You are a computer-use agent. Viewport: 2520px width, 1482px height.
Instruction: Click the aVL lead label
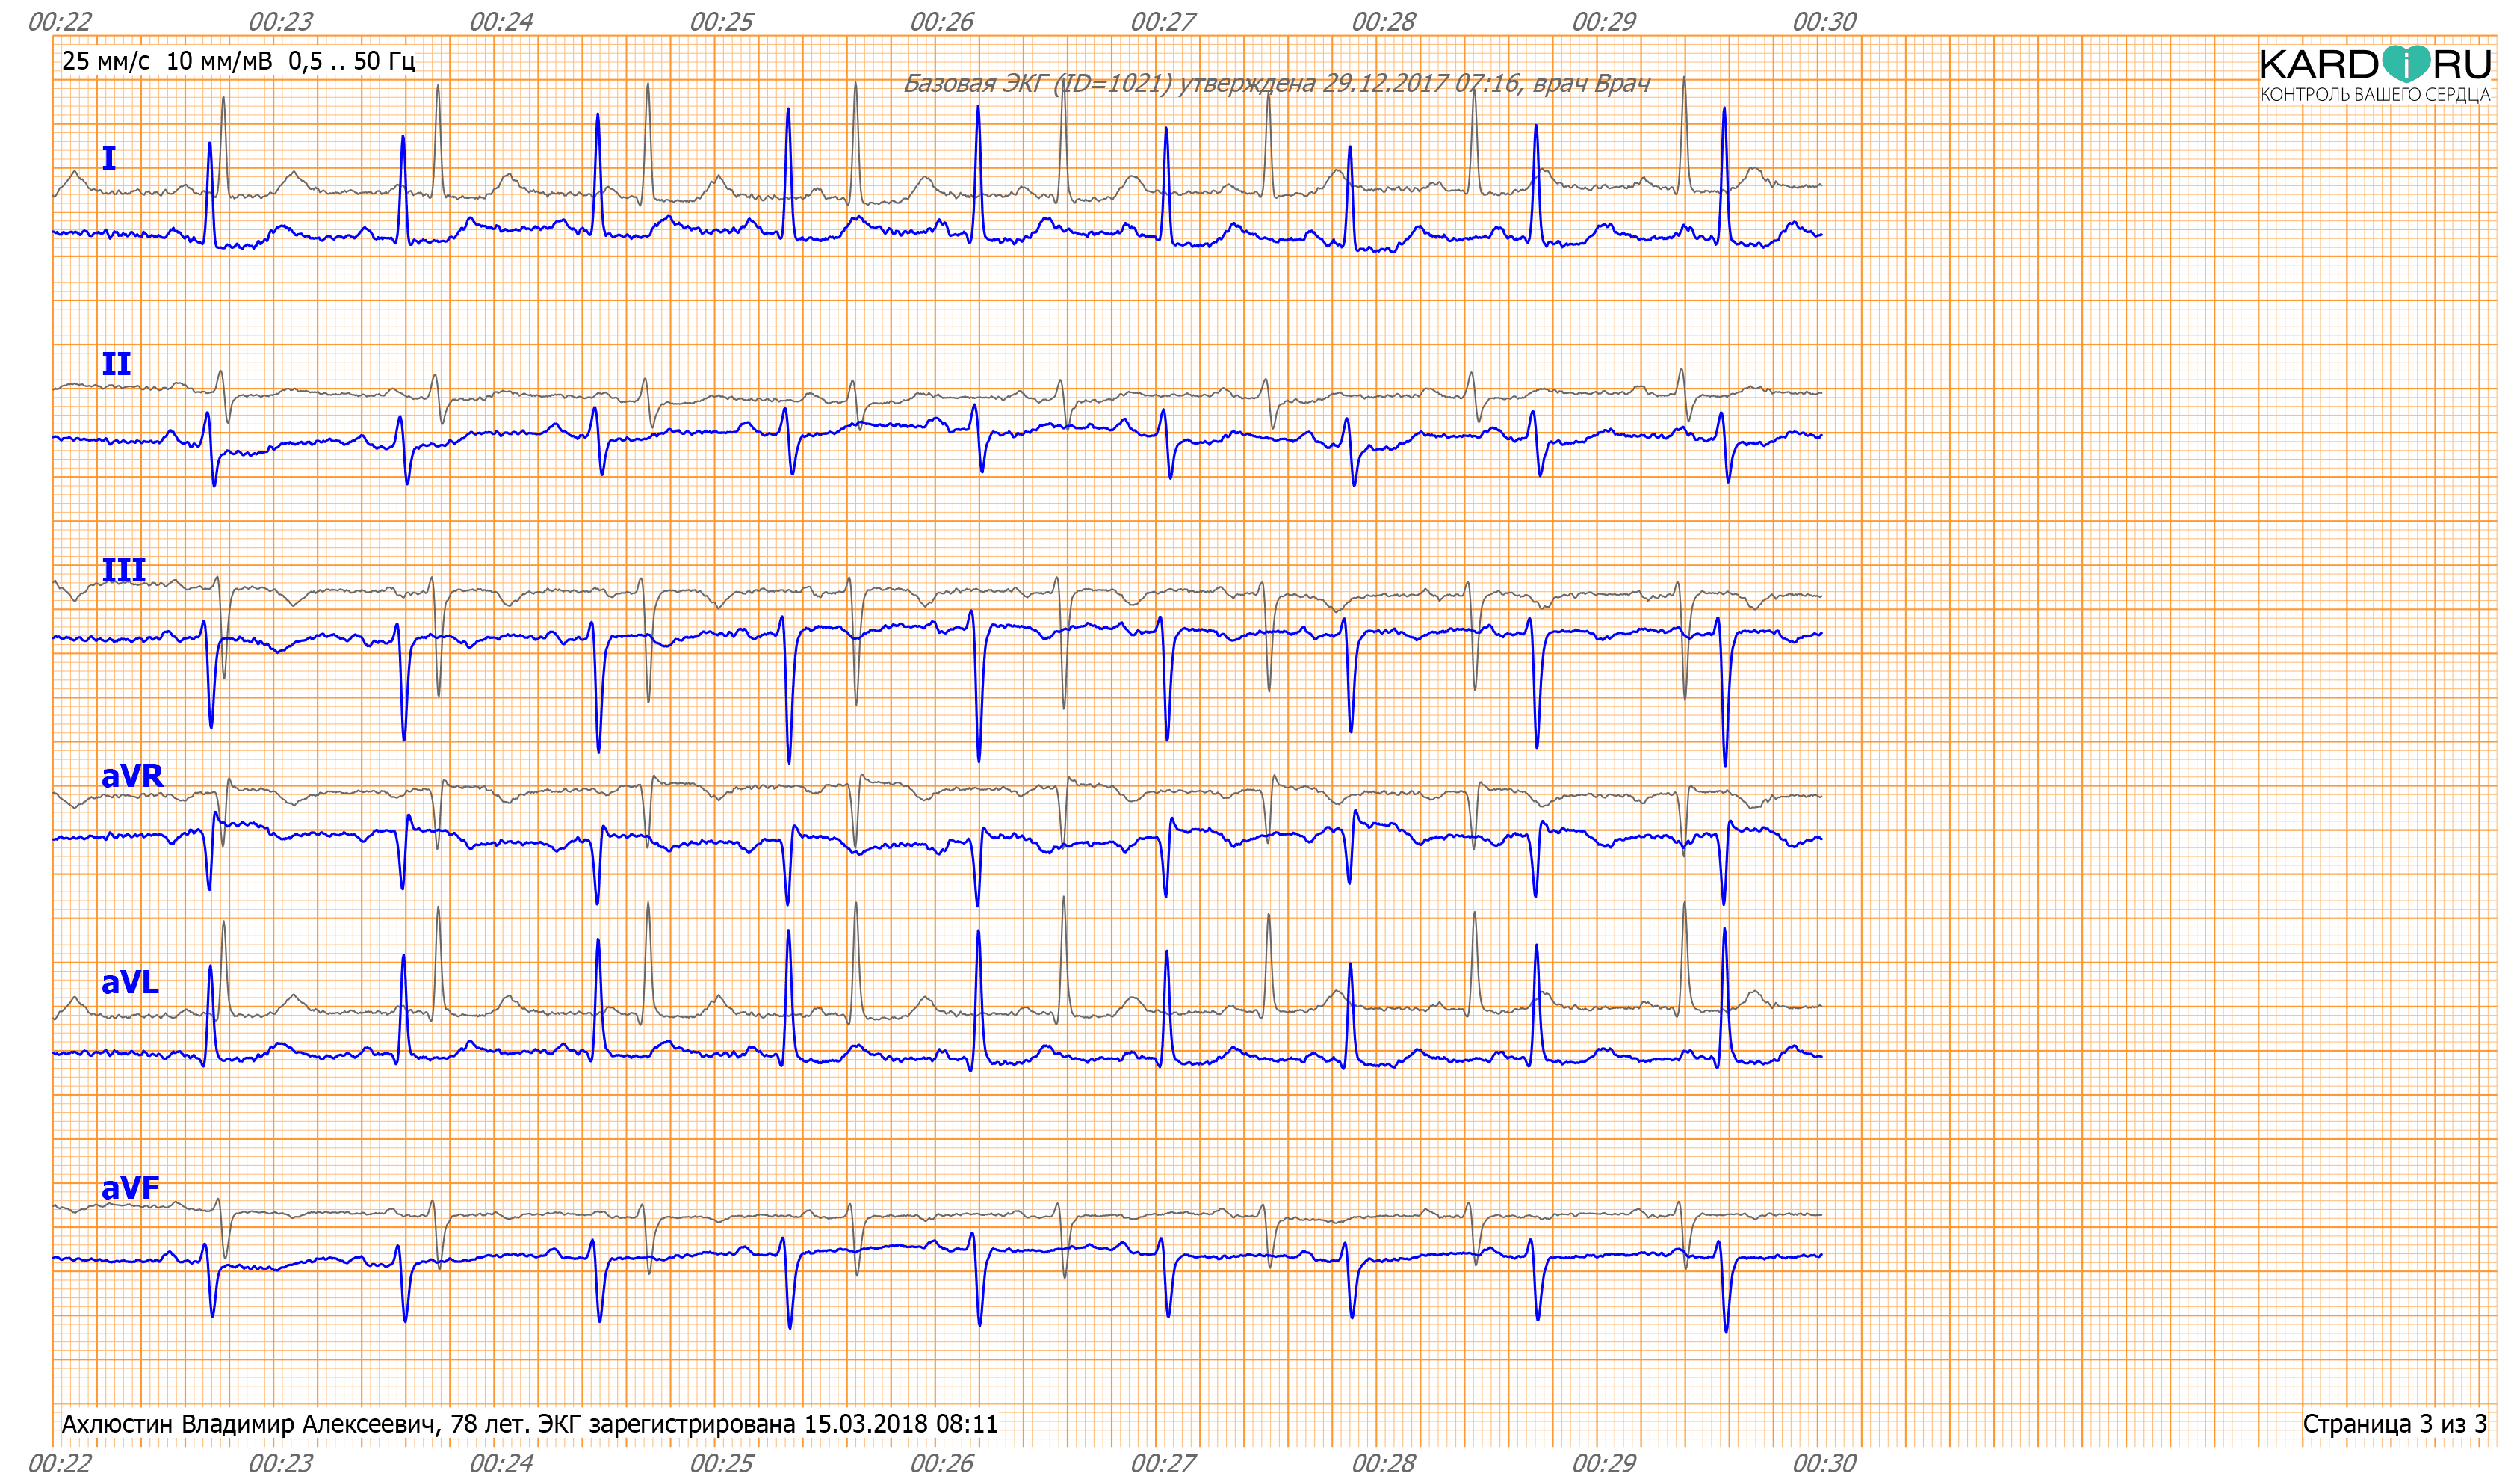[130, 982]
